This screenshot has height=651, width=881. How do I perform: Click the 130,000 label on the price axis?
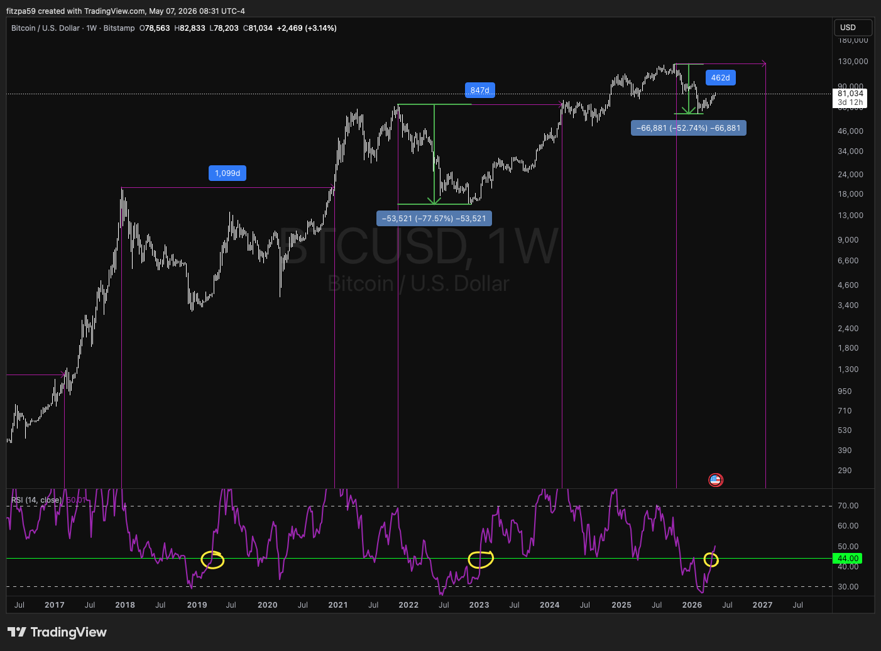coord(853,62)
